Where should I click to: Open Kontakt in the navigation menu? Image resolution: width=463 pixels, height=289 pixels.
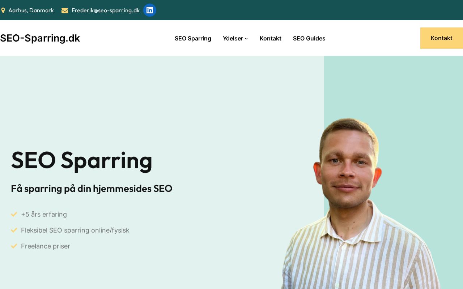[271, 38]
